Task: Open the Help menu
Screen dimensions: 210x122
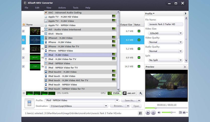Action: (x=88, y=8)
